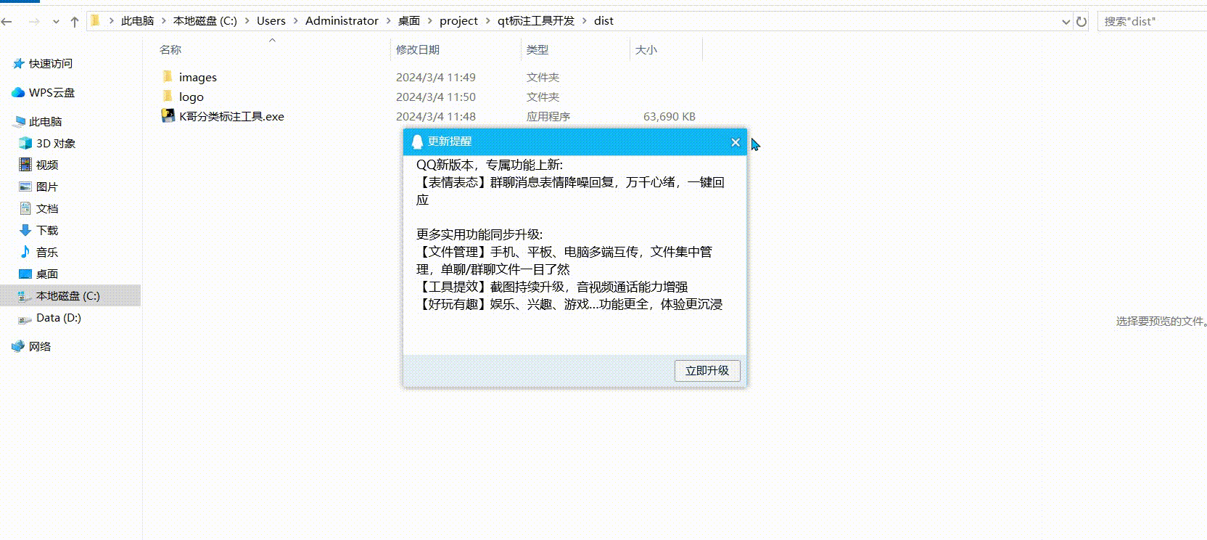Navigate to 本地磁盘 (C:) breadcrumb
The width and height of the screenshot is (1207, 540).
205,21
